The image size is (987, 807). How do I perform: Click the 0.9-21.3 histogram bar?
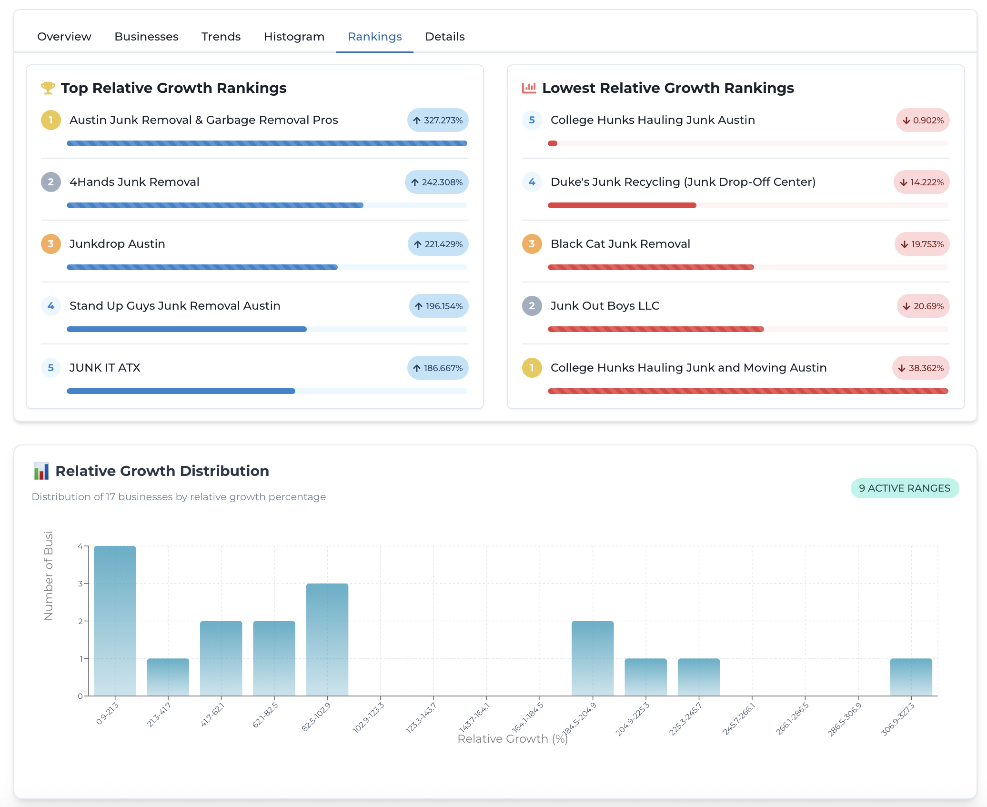[x=115, y=621]
